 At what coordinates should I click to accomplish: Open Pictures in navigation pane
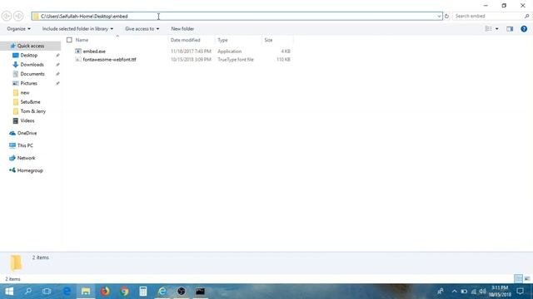[x=28, y=83]
